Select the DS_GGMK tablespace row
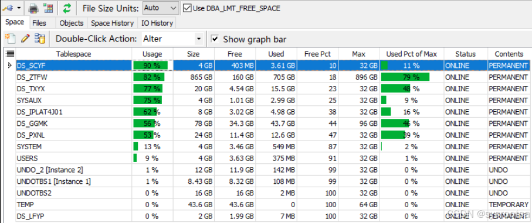The width and height of the screenshot is (532, 223). pyautogui.click(x=273, y=123)
